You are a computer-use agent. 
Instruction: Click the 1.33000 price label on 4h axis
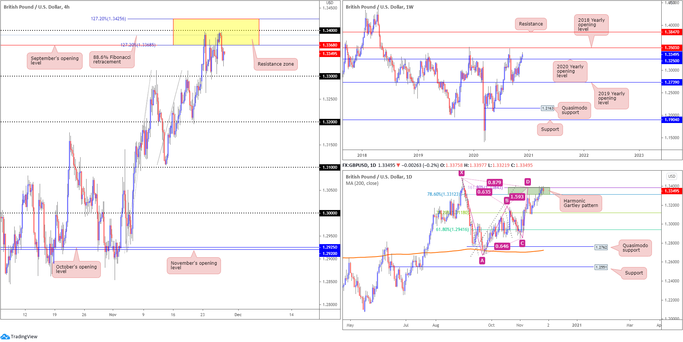pos(330,76)
